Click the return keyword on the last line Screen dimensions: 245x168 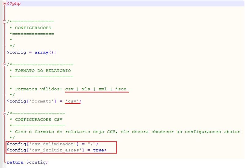click(x=15, y=162)
